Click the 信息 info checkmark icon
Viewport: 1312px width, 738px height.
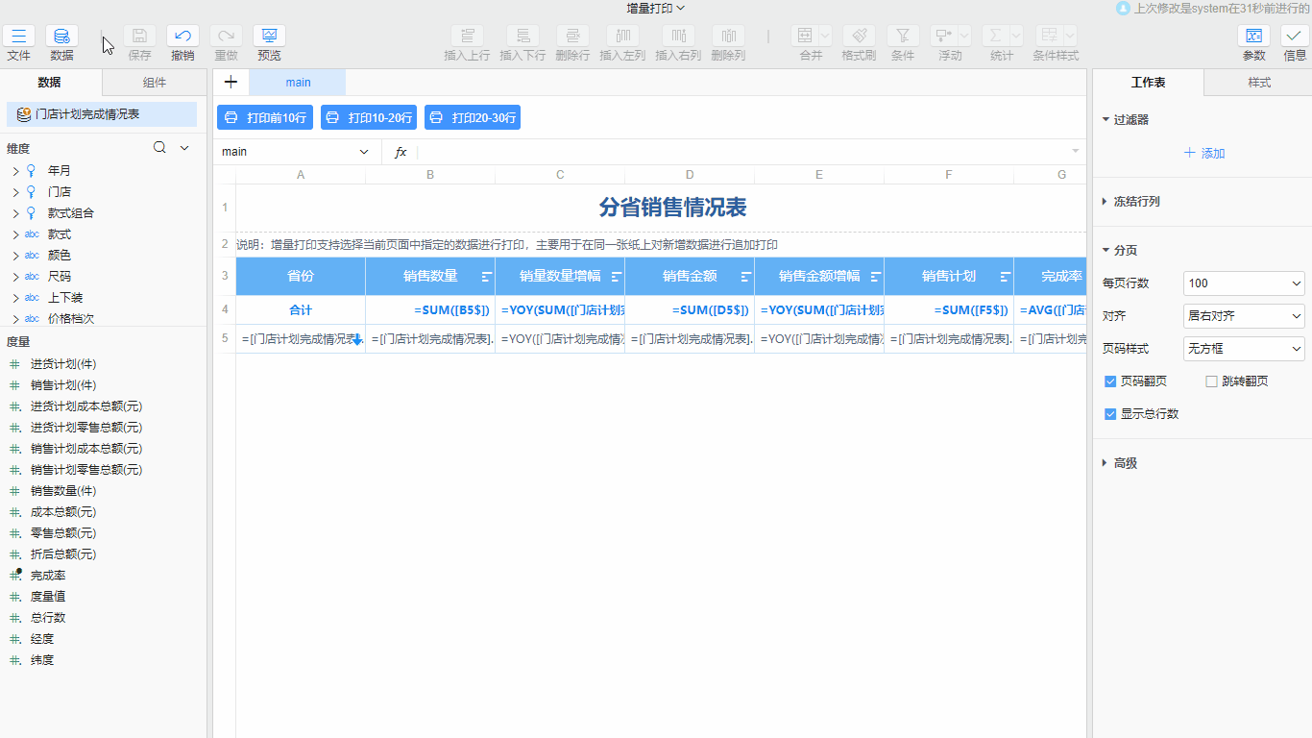[1295, 37]
